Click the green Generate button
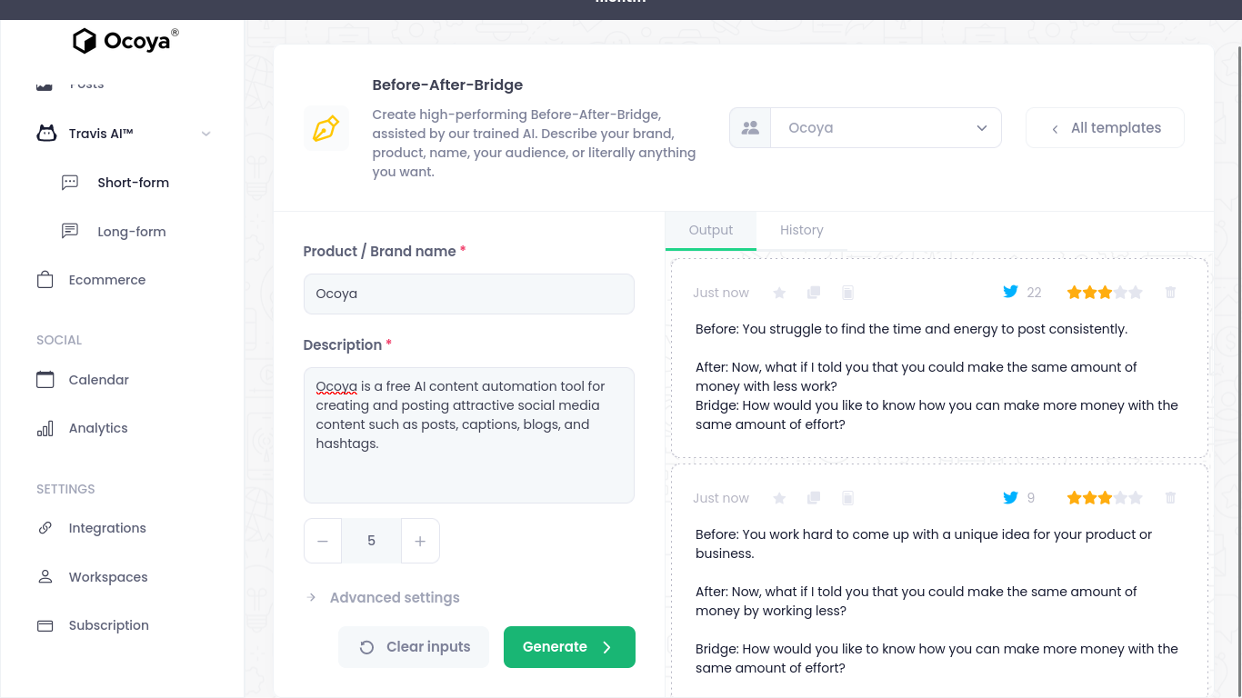The image size is (1242, 698). click(569, 647)
